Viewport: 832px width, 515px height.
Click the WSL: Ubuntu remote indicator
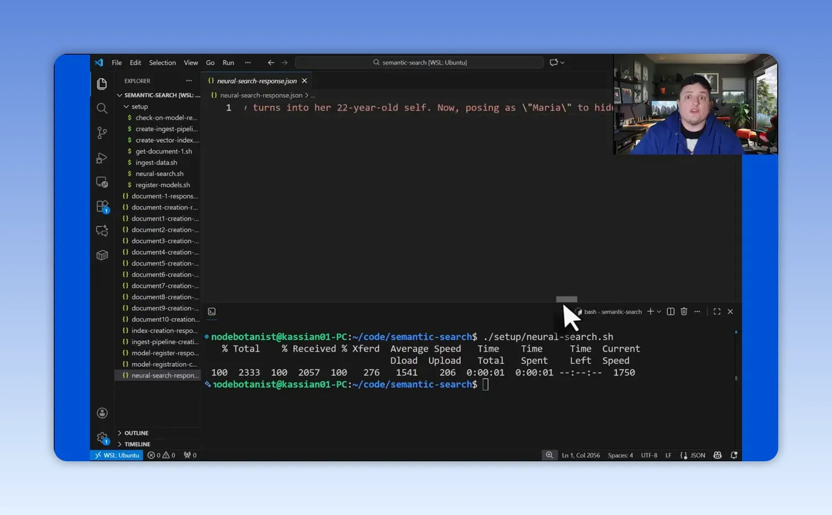[x=117, y=455]
